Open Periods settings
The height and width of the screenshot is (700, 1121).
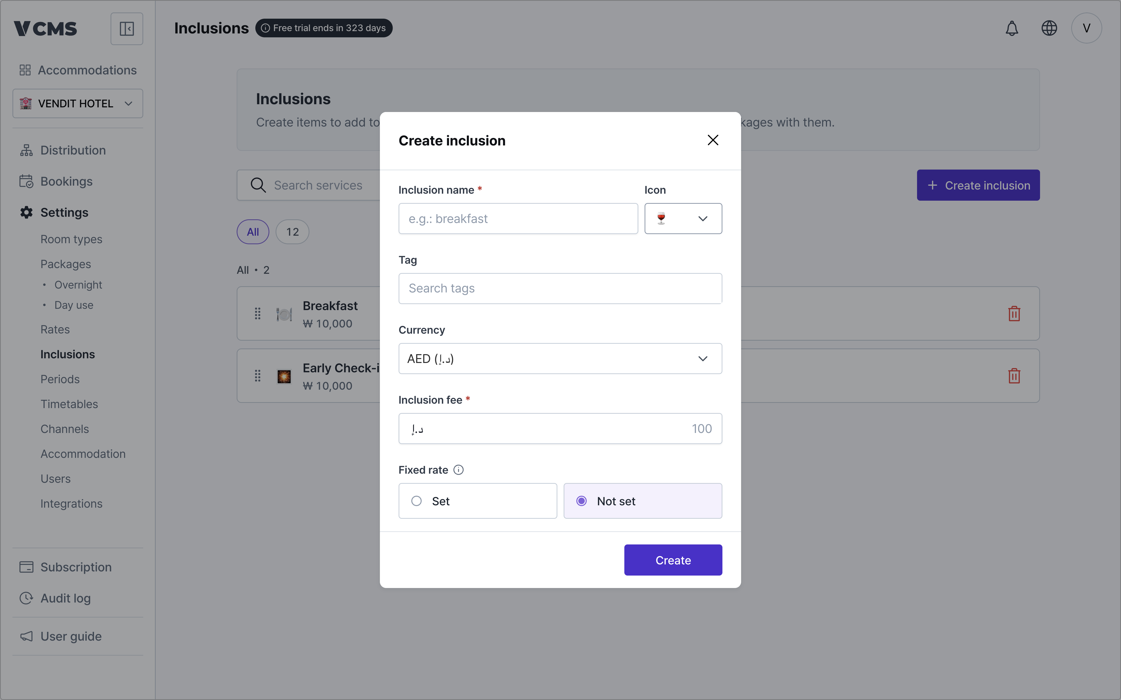point(60,379)
